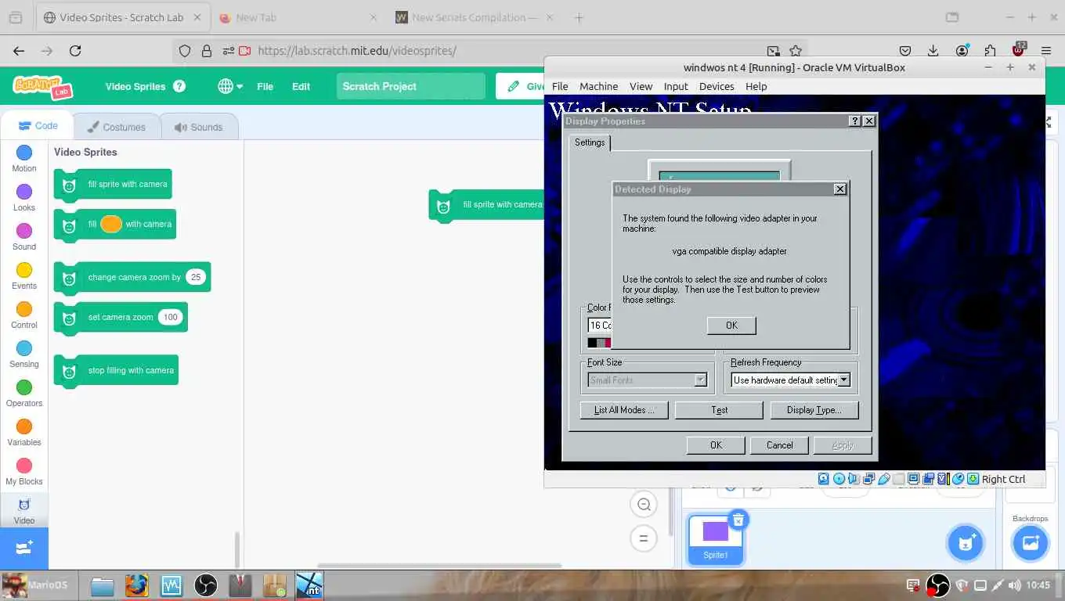Open the uBlock Origin extension icon
This screenshot has height=601, width=1065.
[1018, 50]
